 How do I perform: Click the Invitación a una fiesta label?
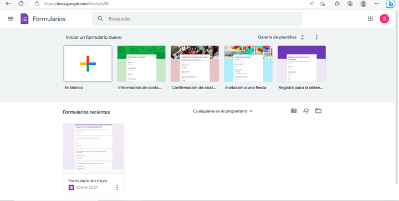(245, 87)
